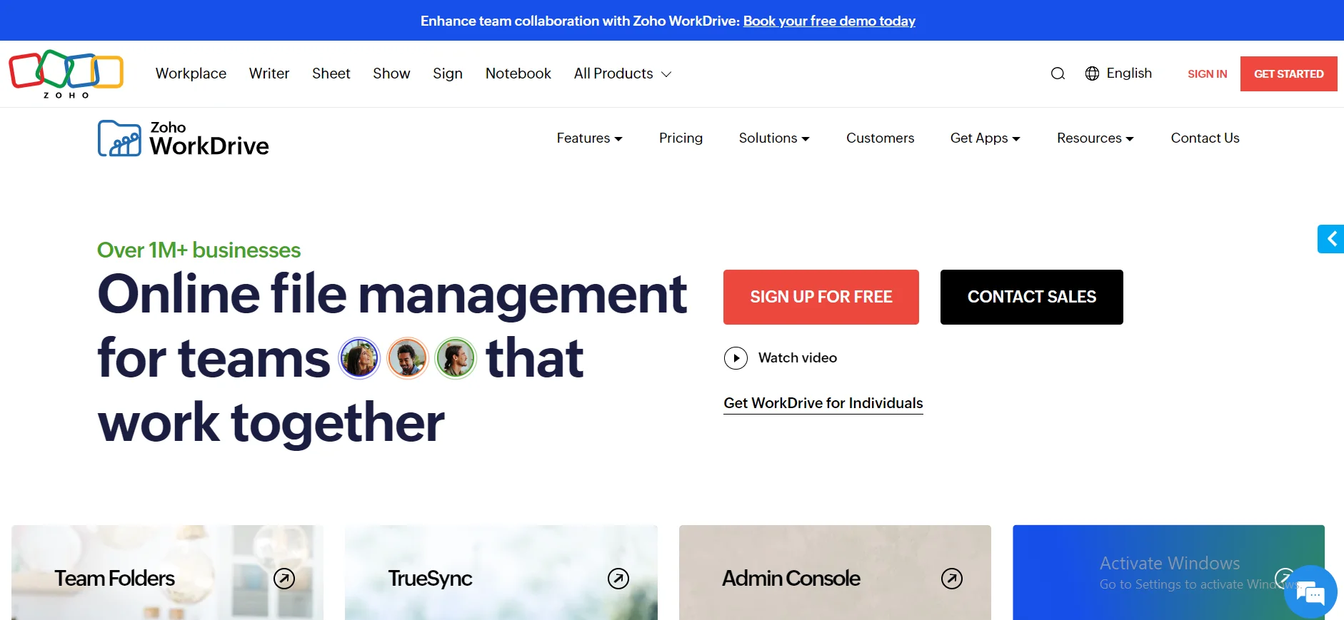1344x620 pixels.
Task: Expand the Get Apps menu
Action: pos(986,138)
